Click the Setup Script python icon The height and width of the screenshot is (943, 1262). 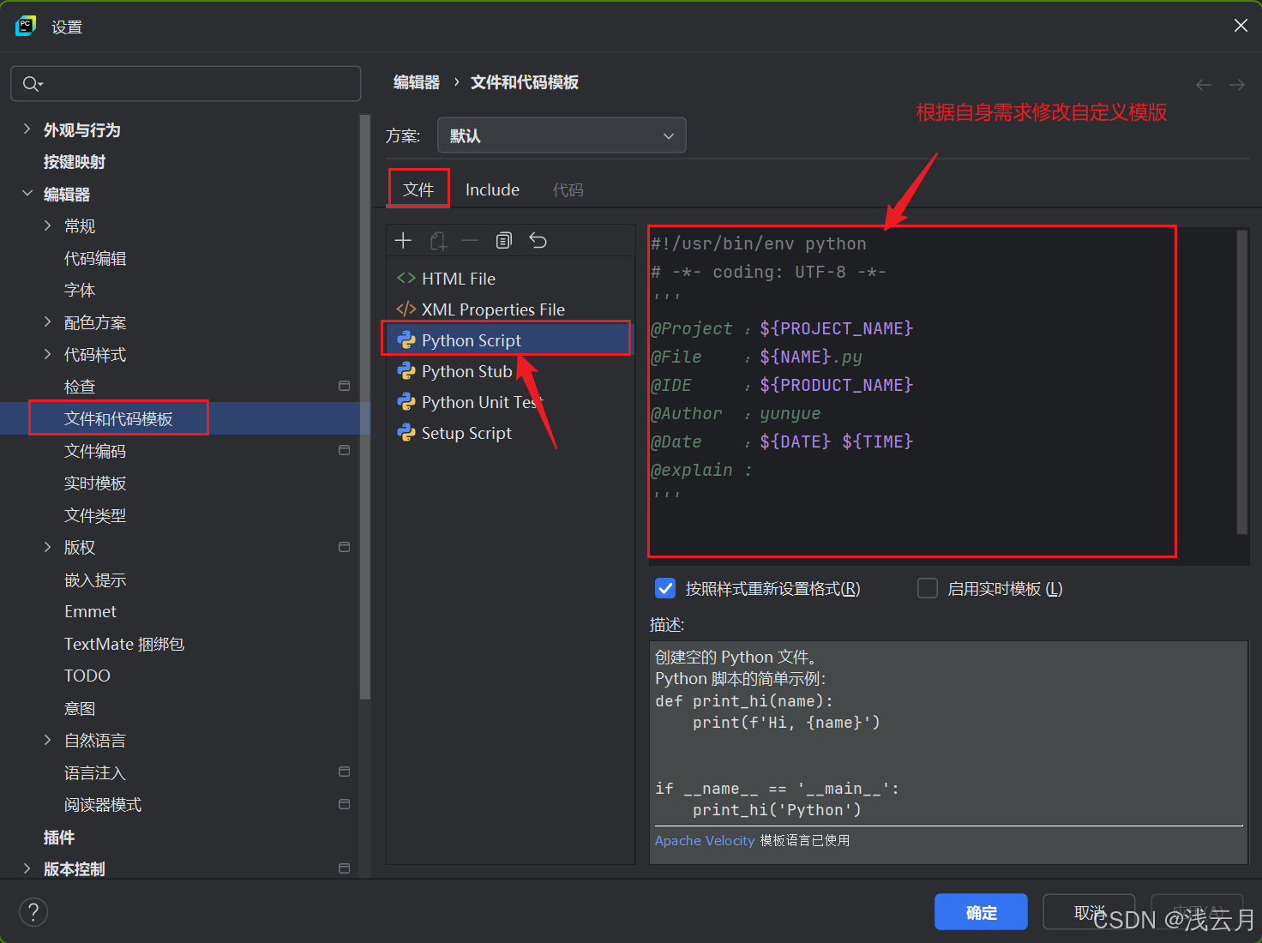(406, 432)
